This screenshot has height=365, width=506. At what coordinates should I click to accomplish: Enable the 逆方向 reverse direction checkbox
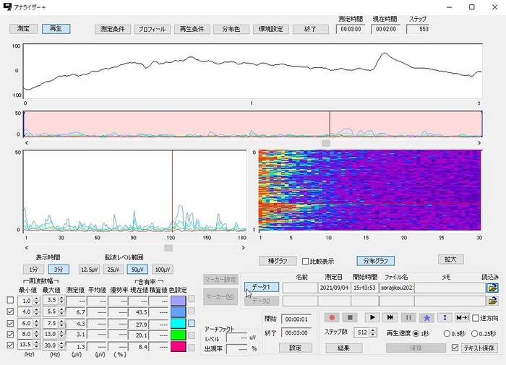[x=475, y=317]
